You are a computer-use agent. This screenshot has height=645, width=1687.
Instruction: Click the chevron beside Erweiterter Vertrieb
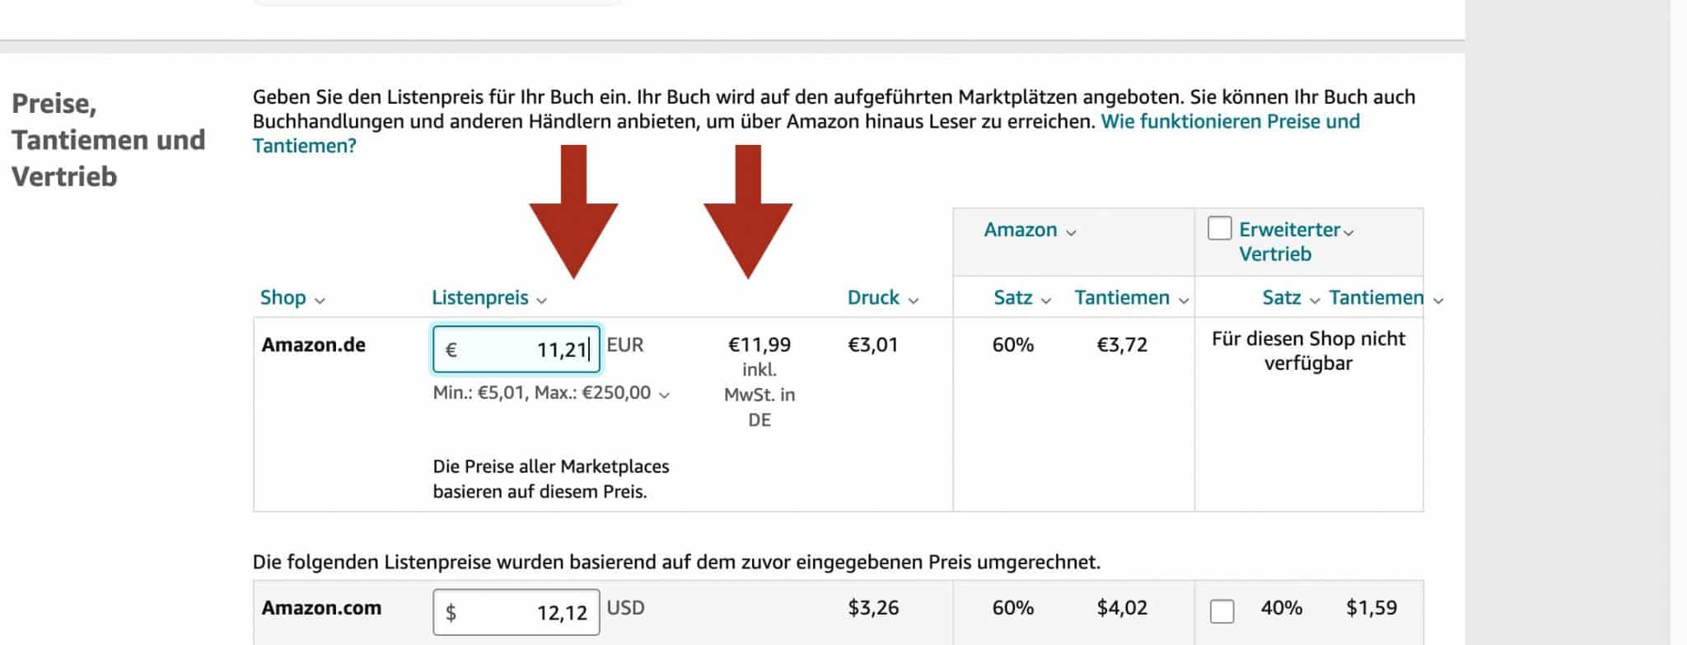[x=1348, y=232]
